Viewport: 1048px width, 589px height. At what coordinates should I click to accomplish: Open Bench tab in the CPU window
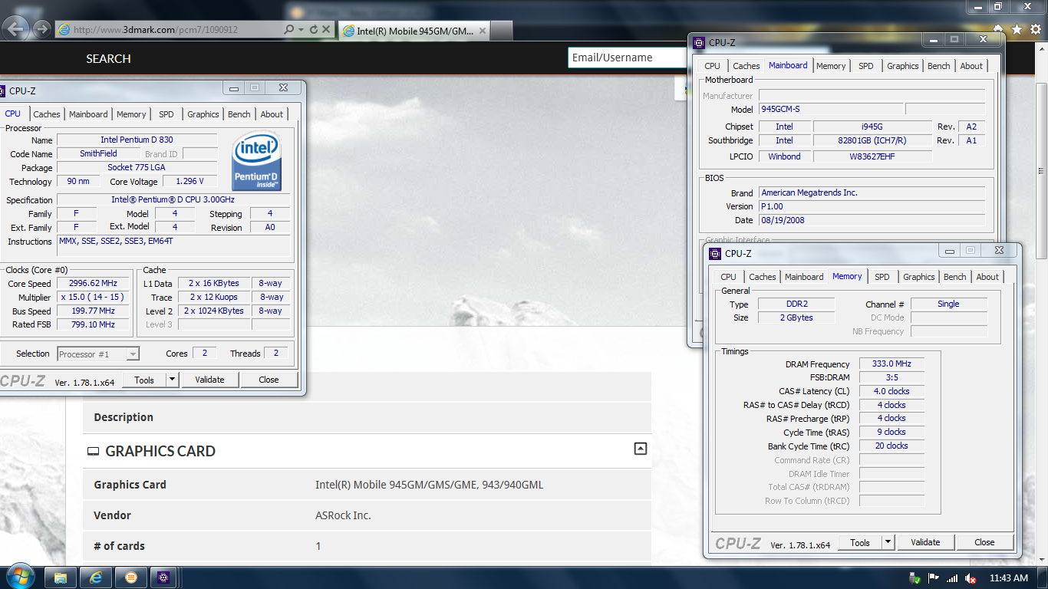point(239,114)
